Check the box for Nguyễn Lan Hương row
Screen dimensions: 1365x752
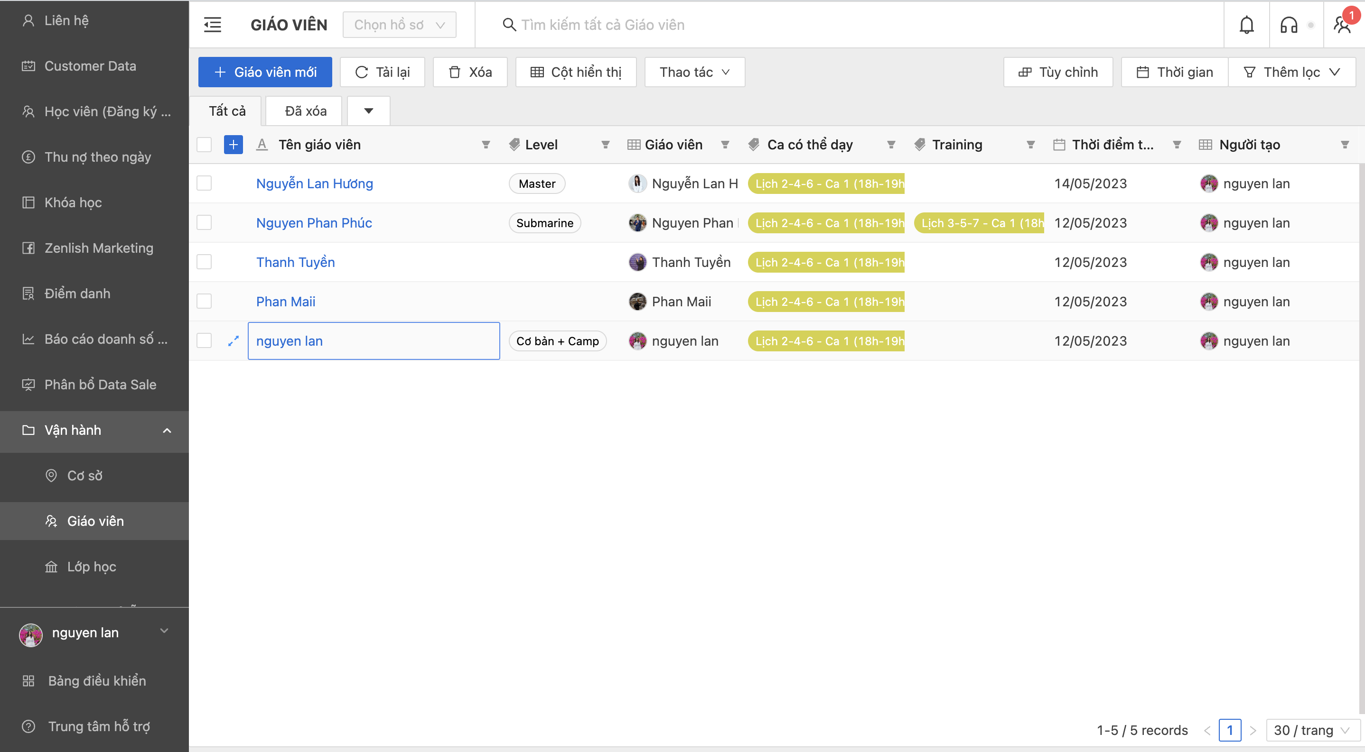point(204,183)
